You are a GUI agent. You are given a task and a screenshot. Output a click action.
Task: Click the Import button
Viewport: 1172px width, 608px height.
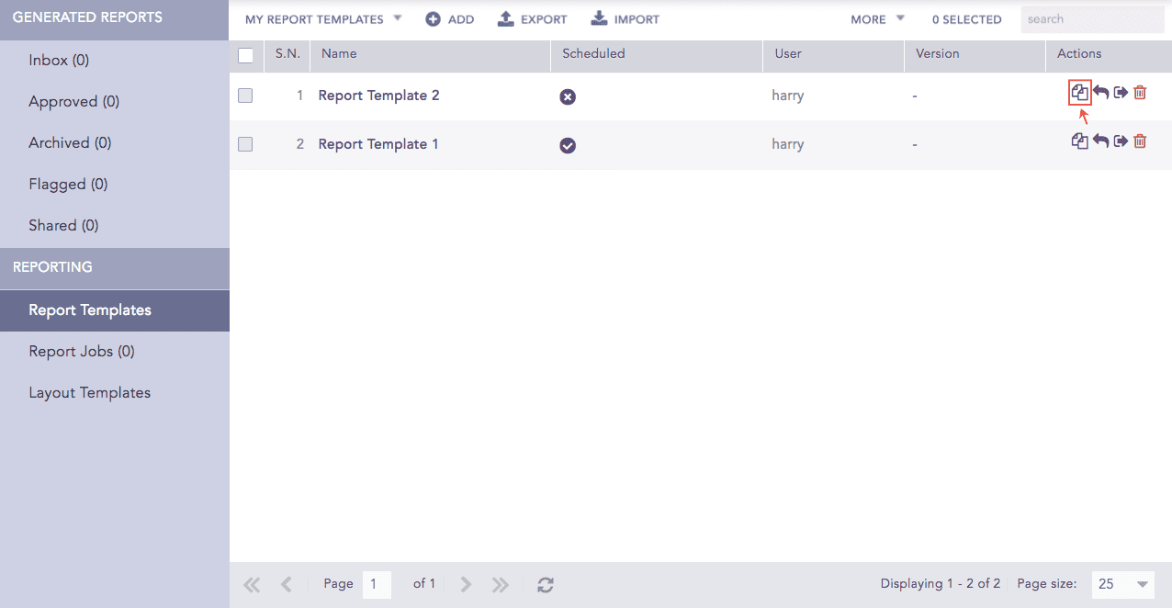[x=625, y=19]
